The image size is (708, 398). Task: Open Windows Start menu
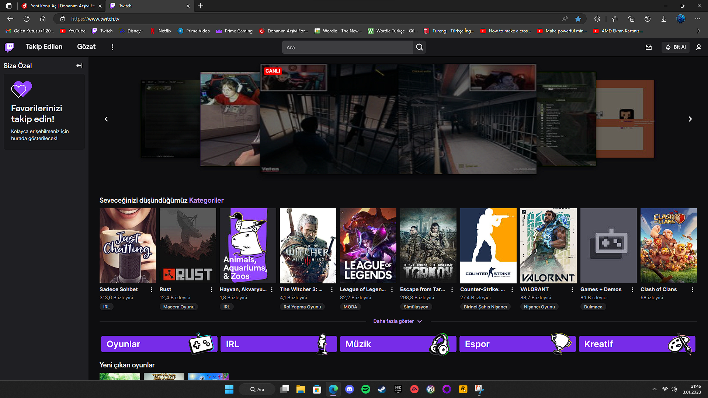[x=229, y=389]
